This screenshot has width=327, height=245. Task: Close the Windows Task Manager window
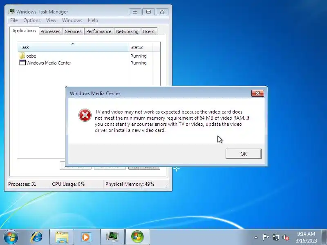[162, 12]
